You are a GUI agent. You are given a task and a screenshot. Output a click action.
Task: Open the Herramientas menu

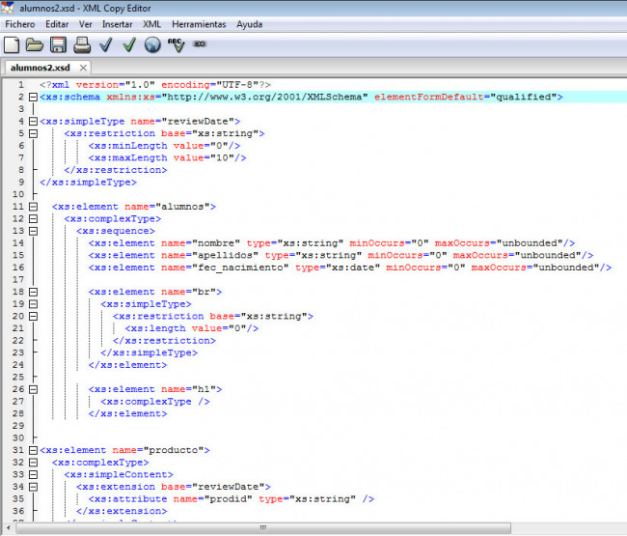(199, 24)
